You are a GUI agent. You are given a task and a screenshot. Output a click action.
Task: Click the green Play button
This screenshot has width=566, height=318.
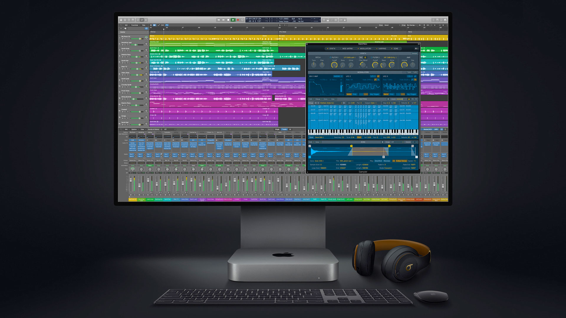coord(233,20)
